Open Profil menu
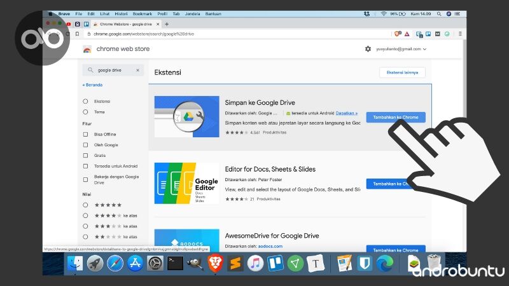Viewport: 509px width, 286px height. click(x=162, y=13)
